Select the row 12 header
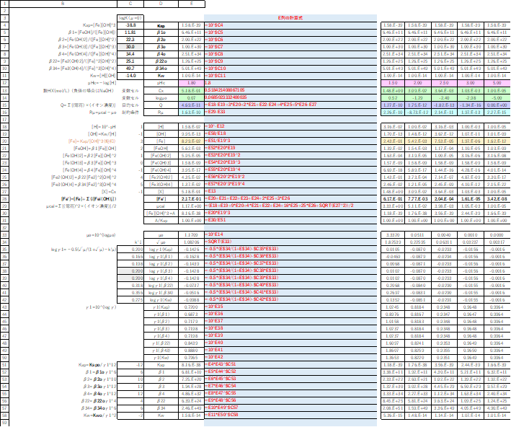This screenshot has width=511, height=427. pos(4,83)
